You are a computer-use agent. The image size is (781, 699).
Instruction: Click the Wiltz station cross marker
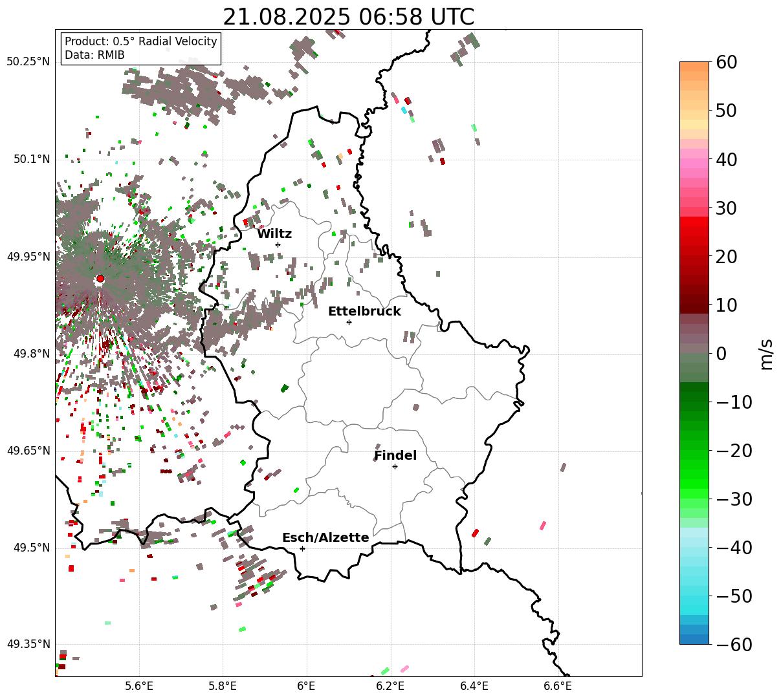pyautogui.click(x=278, y=244)
